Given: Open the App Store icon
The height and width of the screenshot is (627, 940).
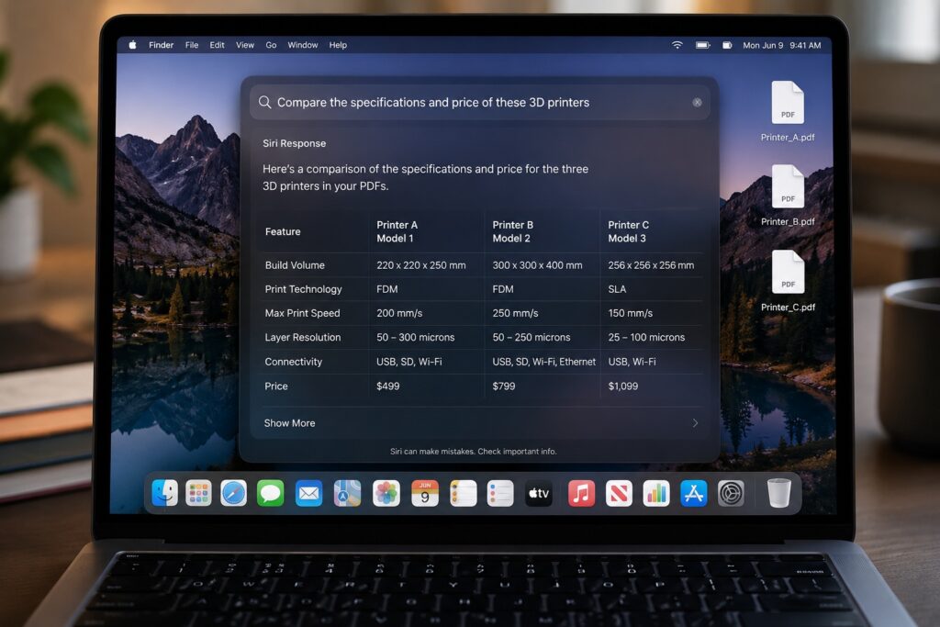Looking at the screenshot, I should coord(694,493).
